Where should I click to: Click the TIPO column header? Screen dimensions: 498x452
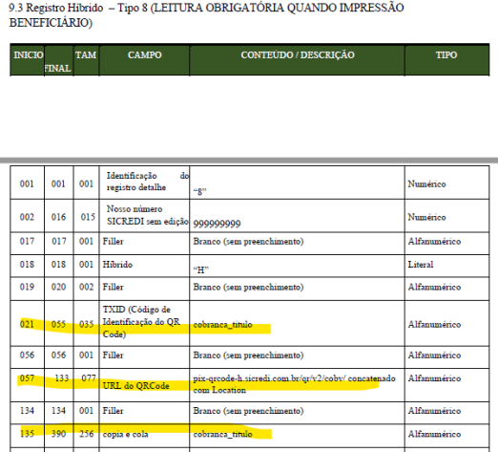(x=446, y=55)
